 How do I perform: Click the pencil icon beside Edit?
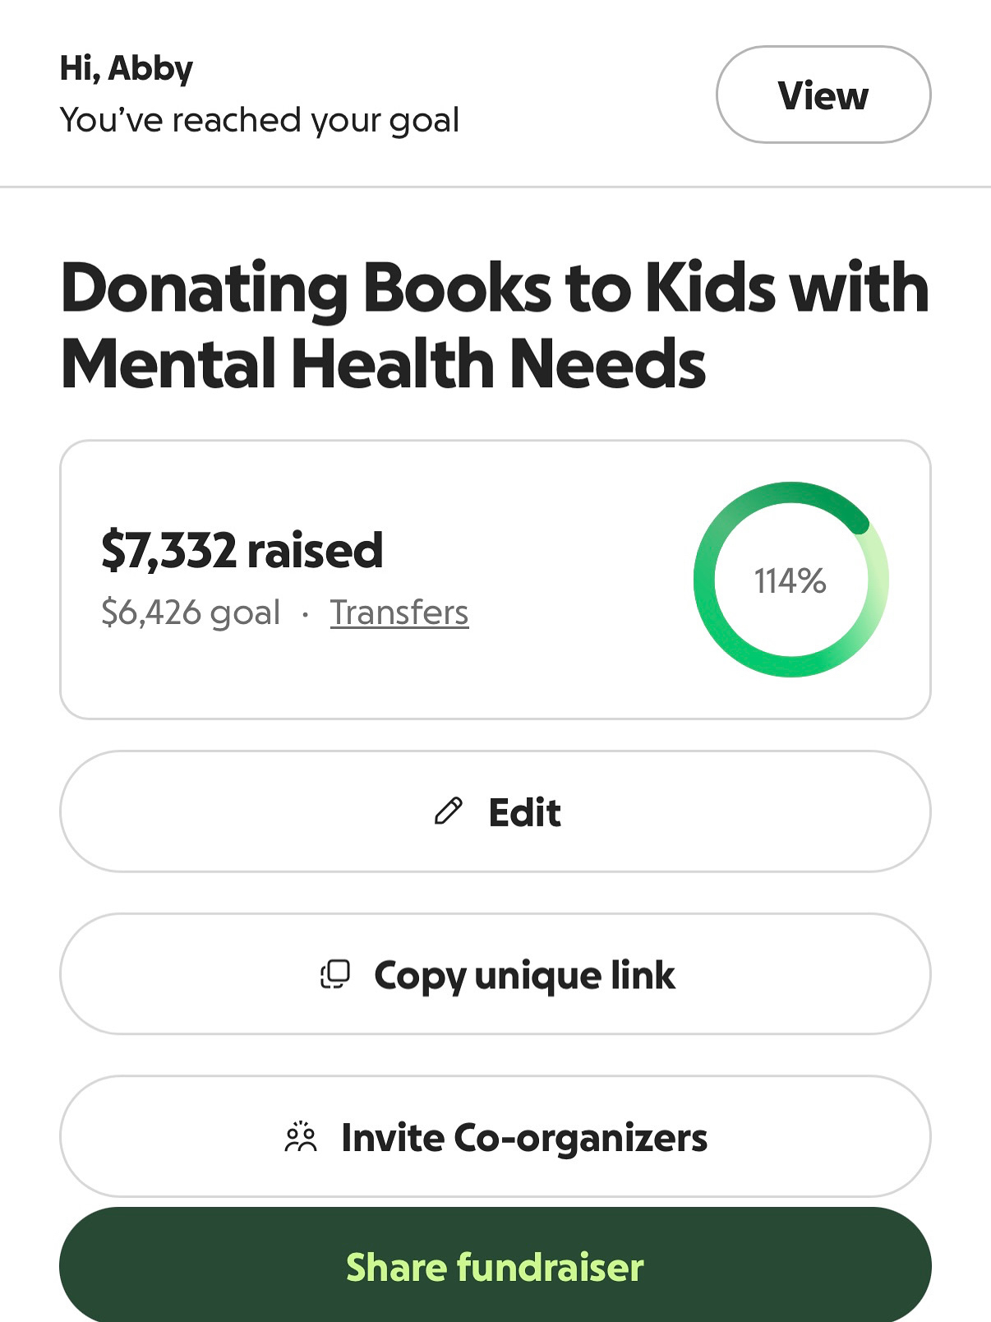(448, 811)
